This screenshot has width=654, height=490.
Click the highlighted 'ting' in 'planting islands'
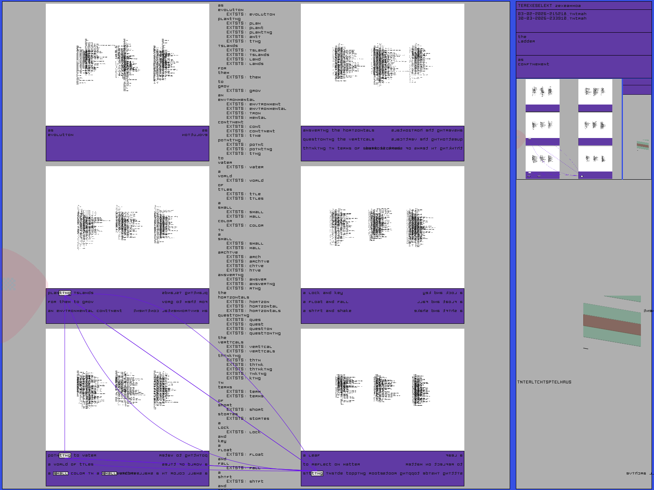tap(65, 293)
